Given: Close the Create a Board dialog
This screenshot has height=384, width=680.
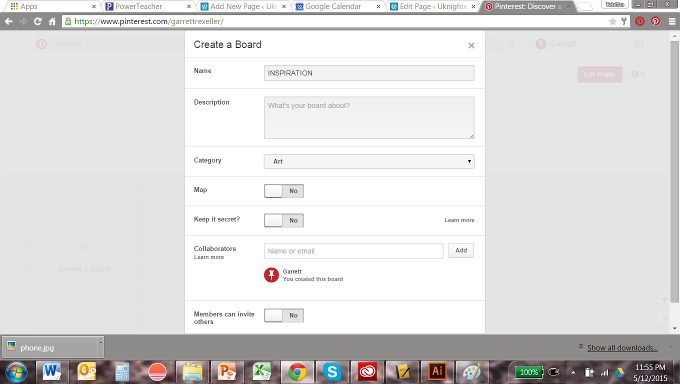Looking at the screenshot, I should click(471, 45).
